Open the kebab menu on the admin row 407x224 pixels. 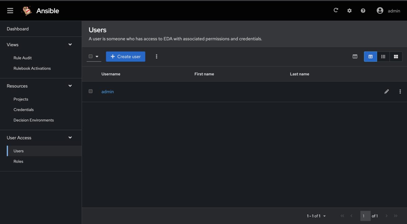400,91
